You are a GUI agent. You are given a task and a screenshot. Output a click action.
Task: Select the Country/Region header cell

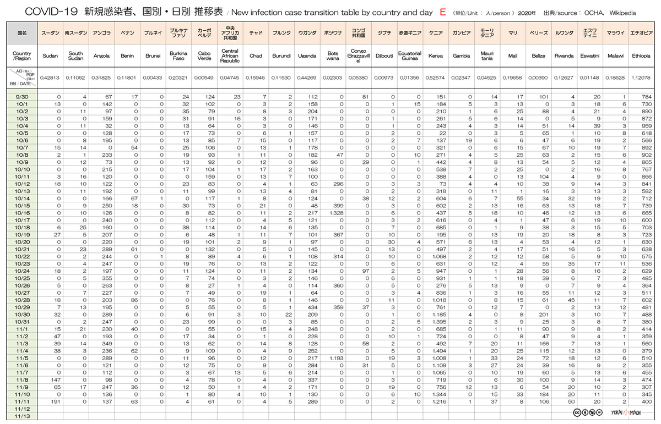pos(22,56)
